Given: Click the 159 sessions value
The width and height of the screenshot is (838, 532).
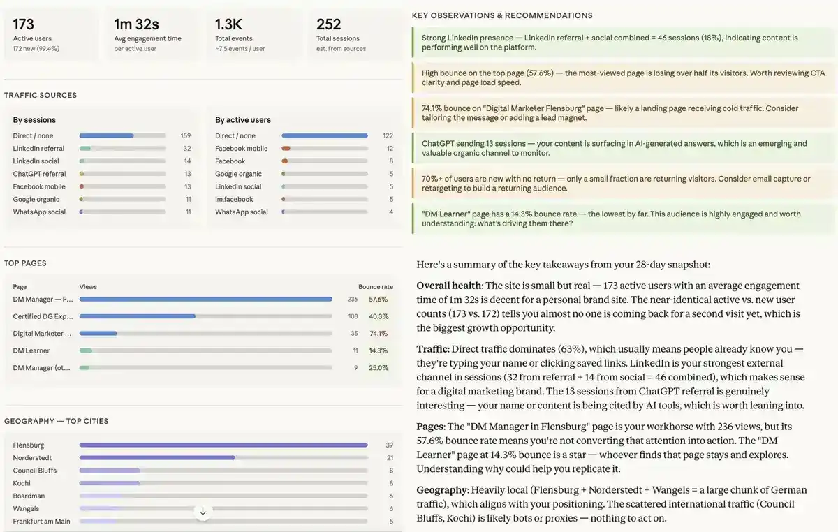Looking at the screenshot, I should (x=185, y=136).
